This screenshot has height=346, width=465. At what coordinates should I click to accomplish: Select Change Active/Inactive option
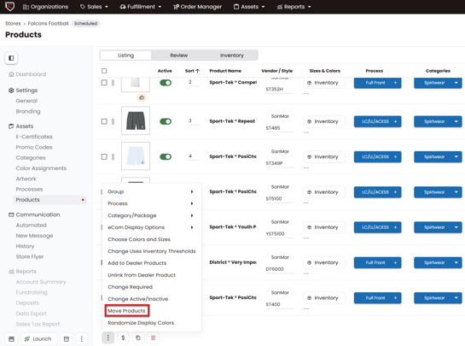[x=138, y=299]
